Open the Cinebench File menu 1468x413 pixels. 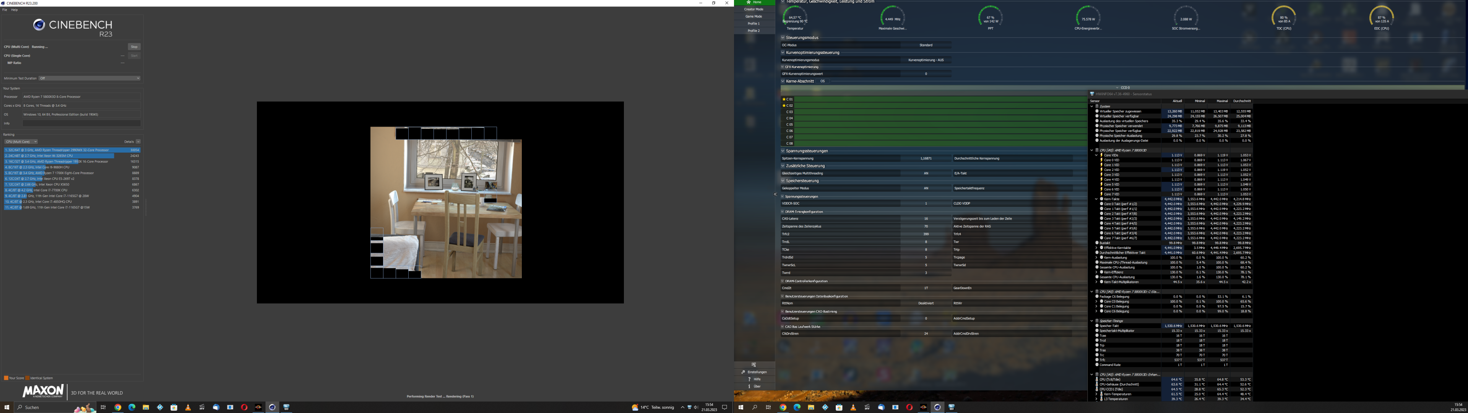coord(5,10)
